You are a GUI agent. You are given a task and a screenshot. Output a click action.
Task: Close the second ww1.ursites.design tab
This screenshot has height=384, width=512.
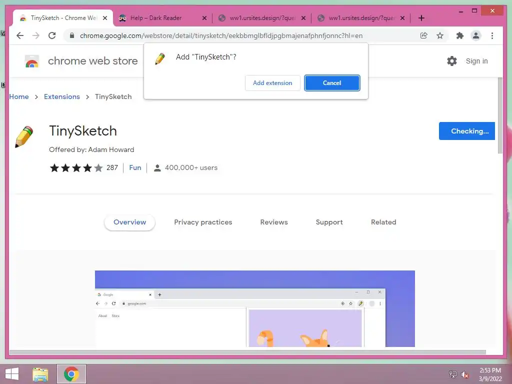point(402,18)
